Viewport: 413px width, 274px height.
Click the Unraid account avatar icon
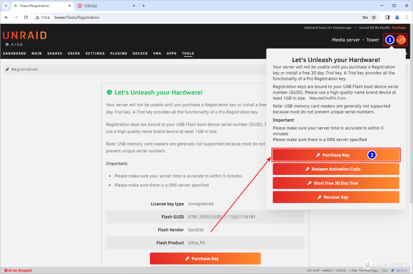pos(401,40)
